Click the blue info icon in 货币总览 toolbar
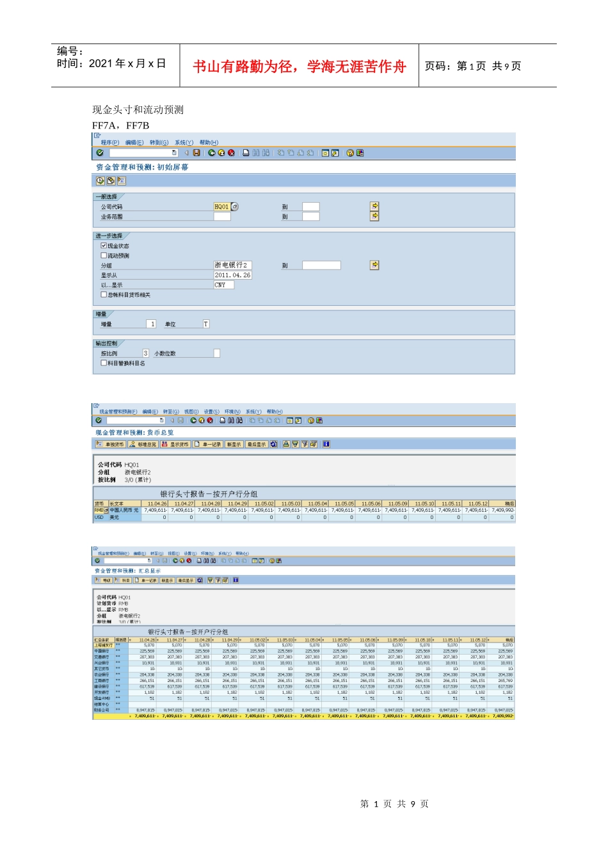The height and width of the screenshot is (860, 608). (x=326, y=444)
